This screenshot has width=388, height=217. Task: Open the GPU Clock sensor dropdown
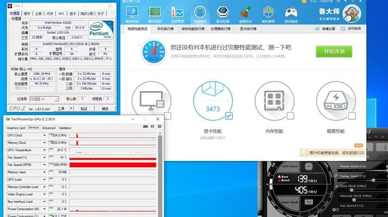pos(45,135)
